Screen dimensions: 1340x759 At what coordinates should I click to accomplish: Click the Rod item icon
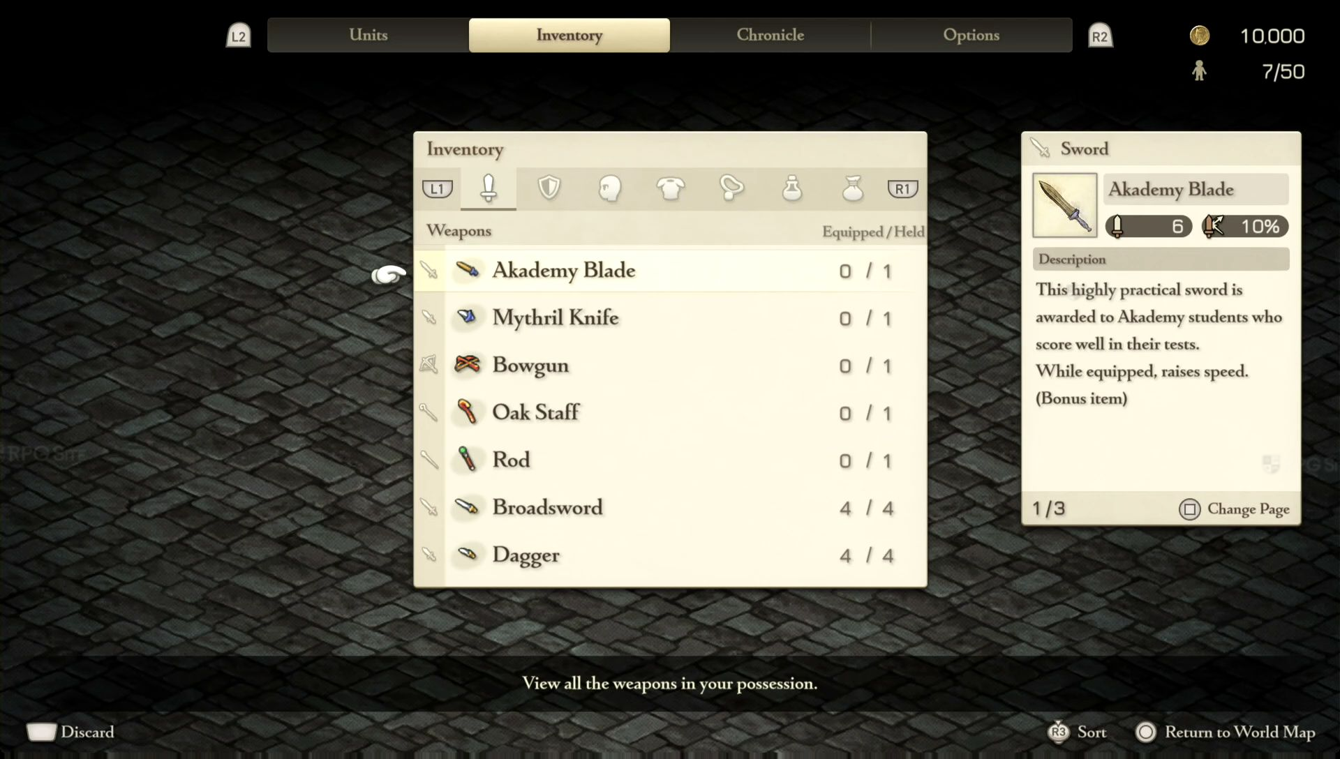pyautogui.click(x=467, y=459)
